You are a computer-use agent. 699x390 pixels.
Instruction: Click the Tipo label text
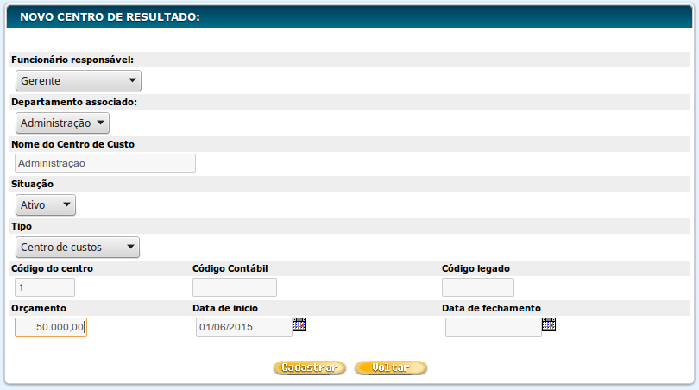point(22,226)
